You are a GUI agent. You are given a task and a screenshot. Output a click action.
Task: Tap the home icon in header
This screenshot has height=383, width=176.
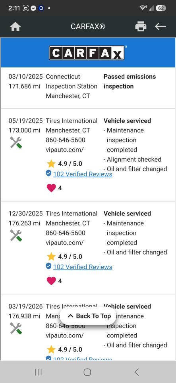(15, 26)
